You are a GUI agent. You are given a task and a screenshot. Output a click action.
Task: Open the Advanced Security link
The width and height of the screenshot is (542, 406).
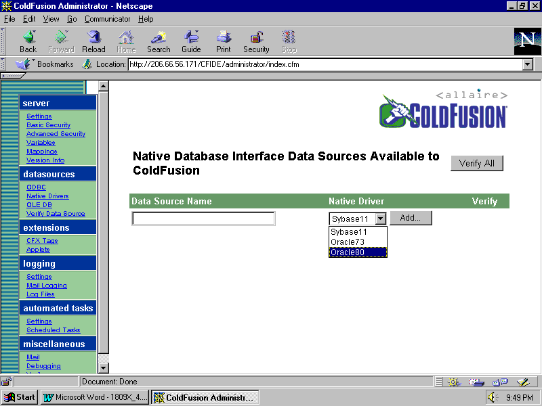(x=56, y=134)
